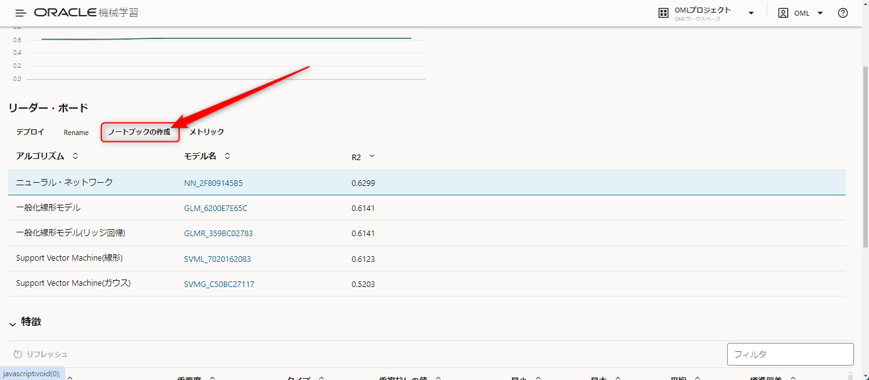This screenshot has width=869, height=380.
Task: Sort by the モデル名 column icon
Action: click(x=227, y=156)
